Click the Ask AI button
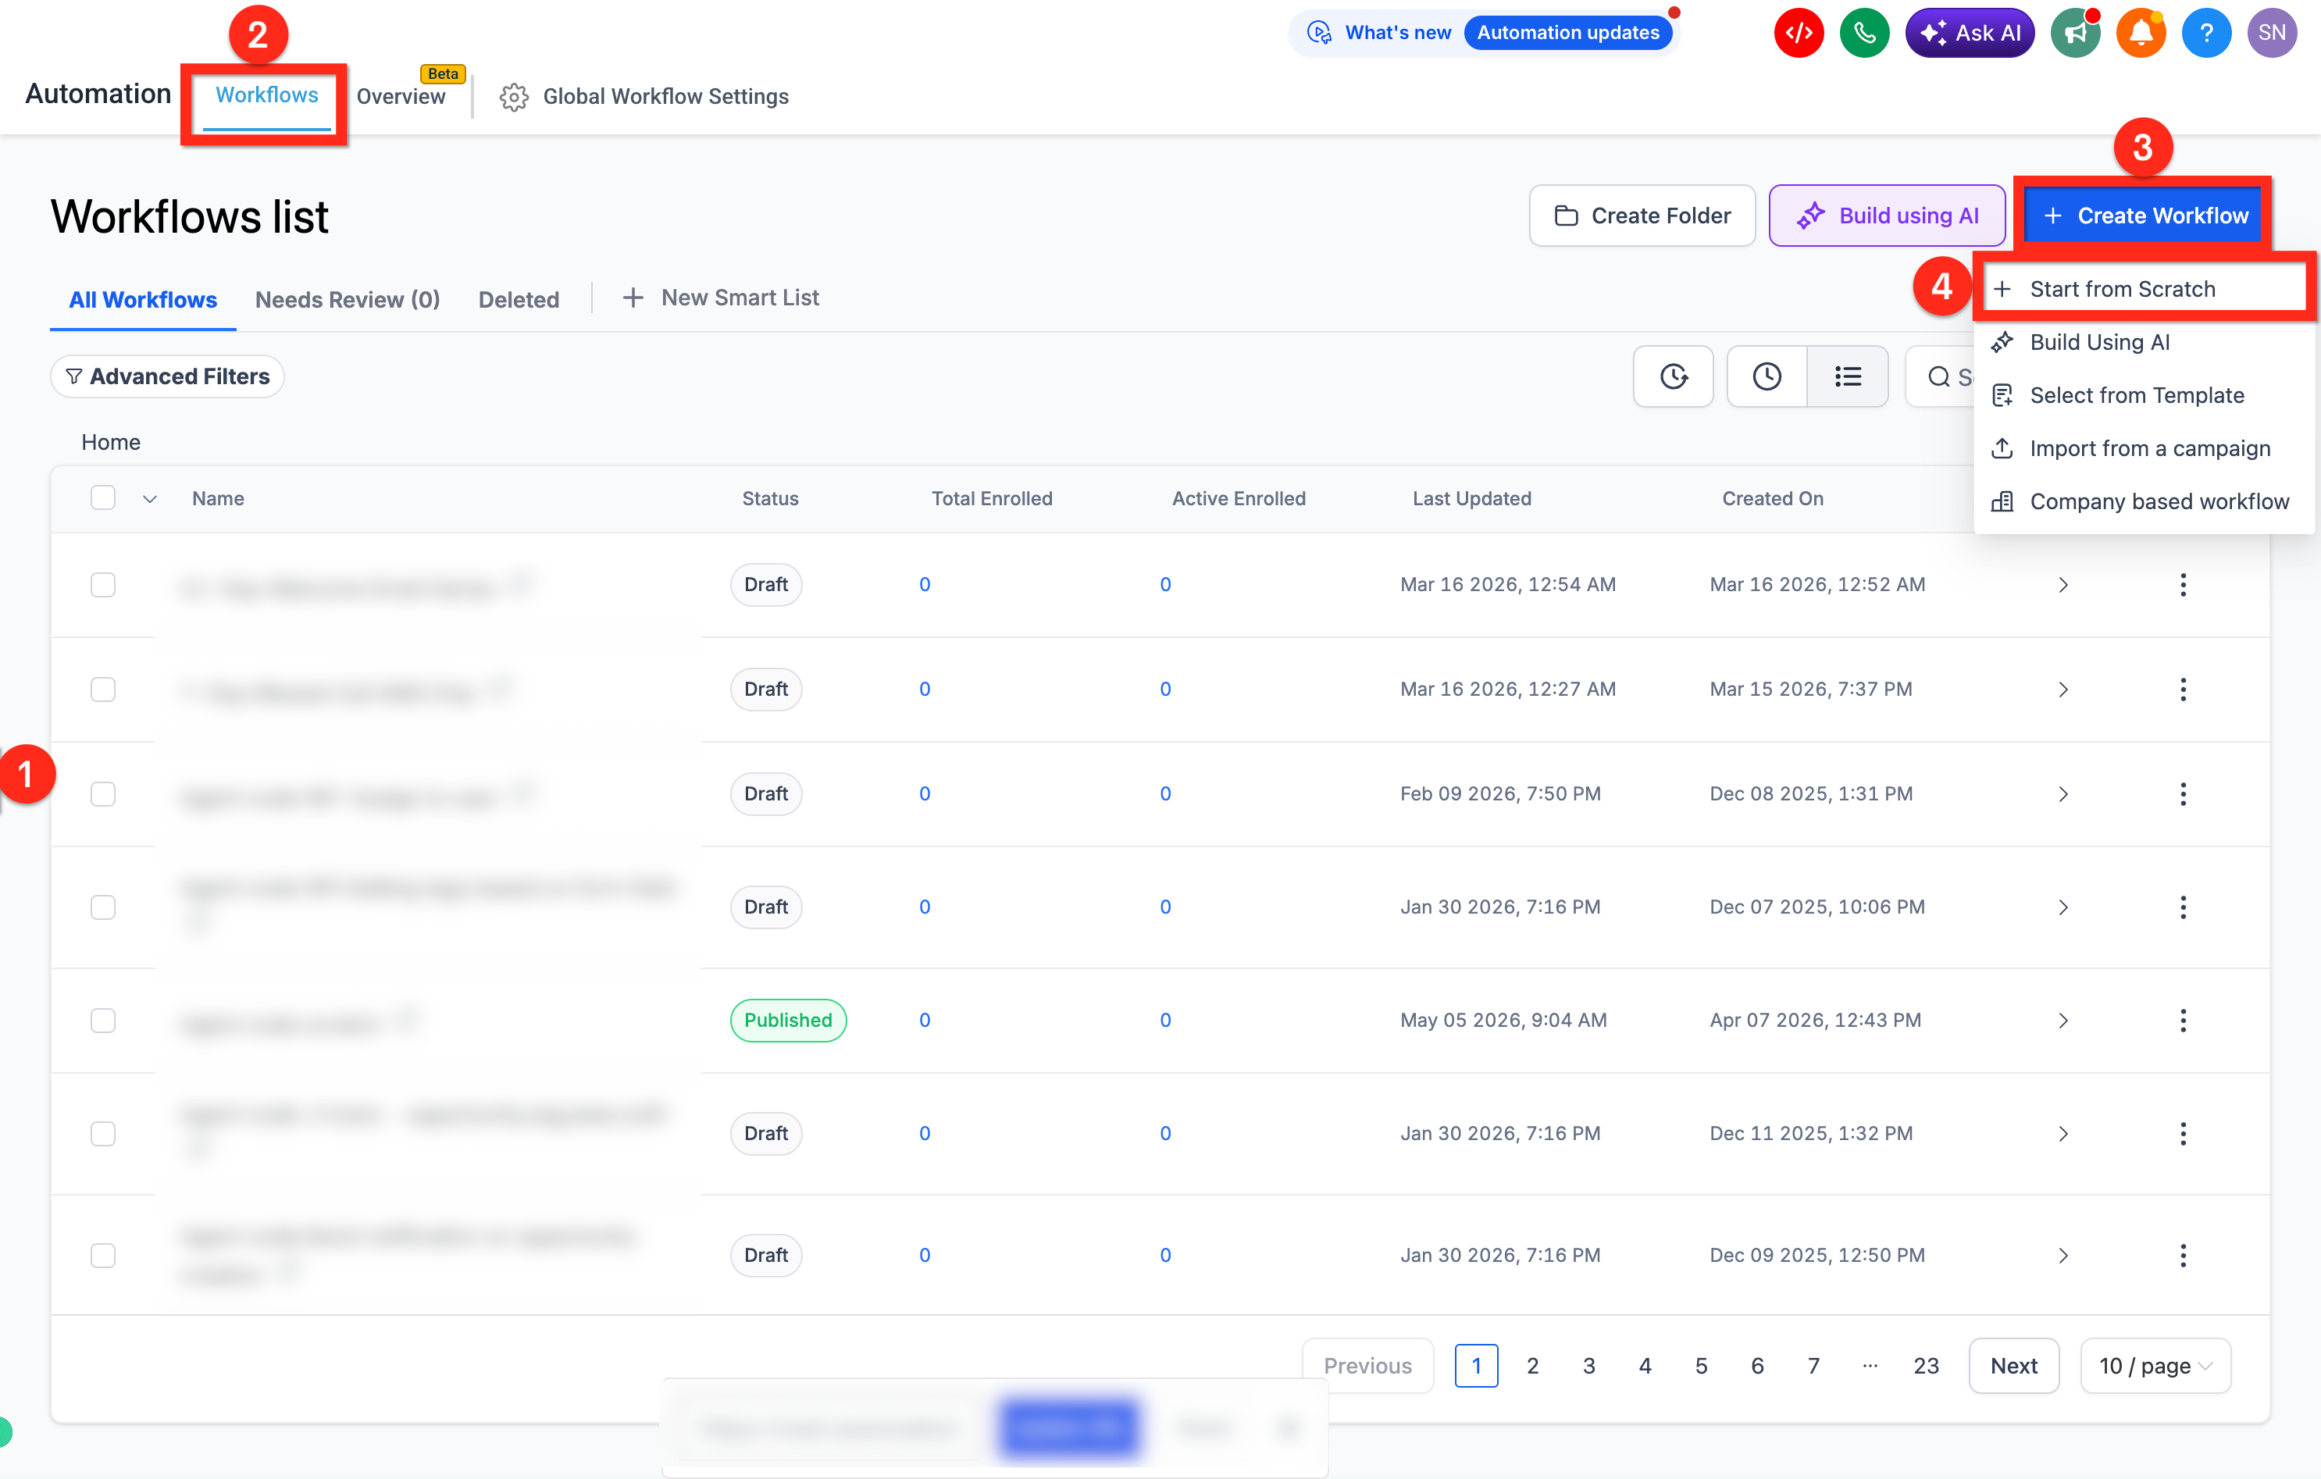Screen dimensions: 2321x1479 point(1970,33)
